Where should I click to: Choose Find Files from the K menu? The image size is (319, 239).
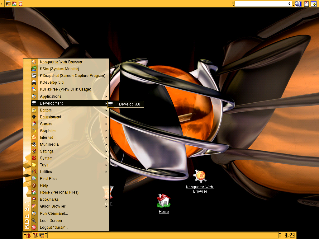tap(70, 179)
